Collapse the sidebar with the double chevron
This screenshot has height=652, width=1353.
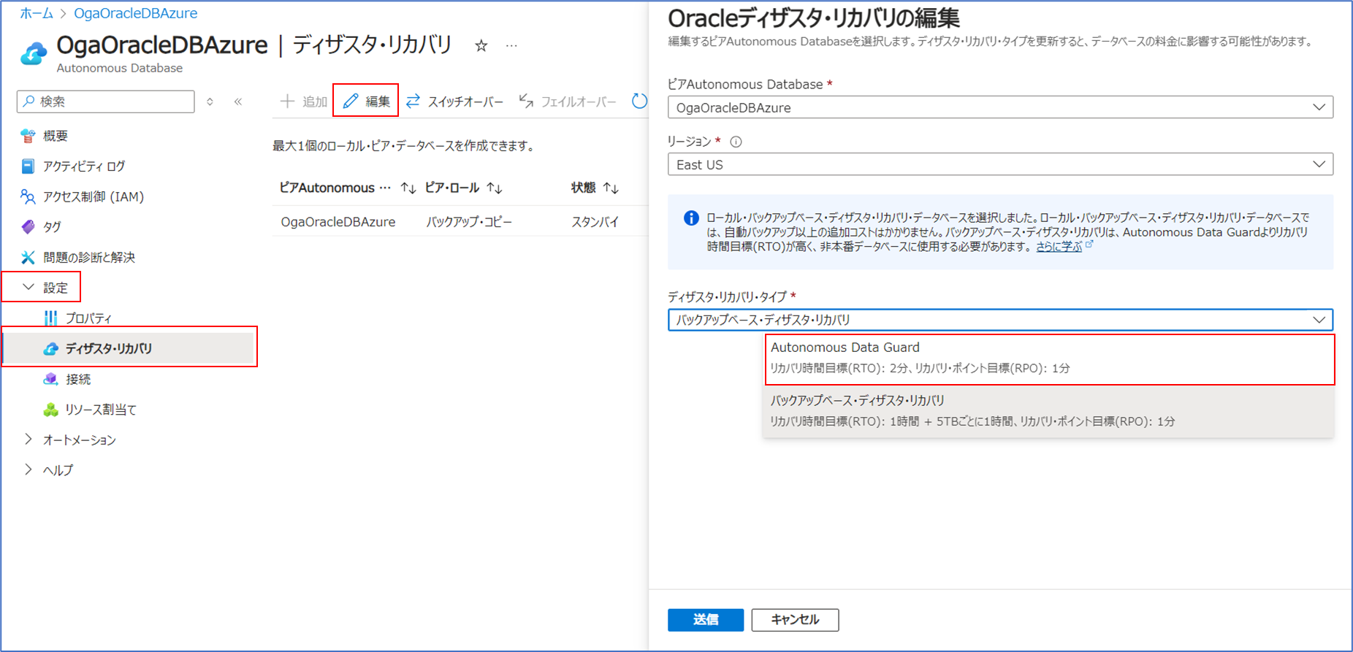pos(238,101)
